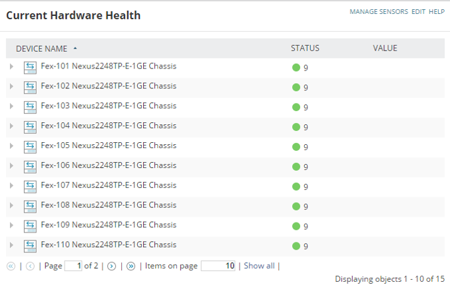Click green status dot for Fex-105
This screenshot has height=287, width=450.
click(x=296, y=147)
